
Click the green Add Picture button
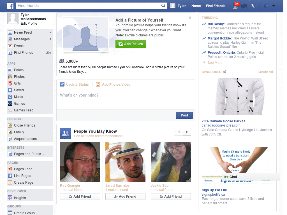pyautogui.click(x=131, y=44)
